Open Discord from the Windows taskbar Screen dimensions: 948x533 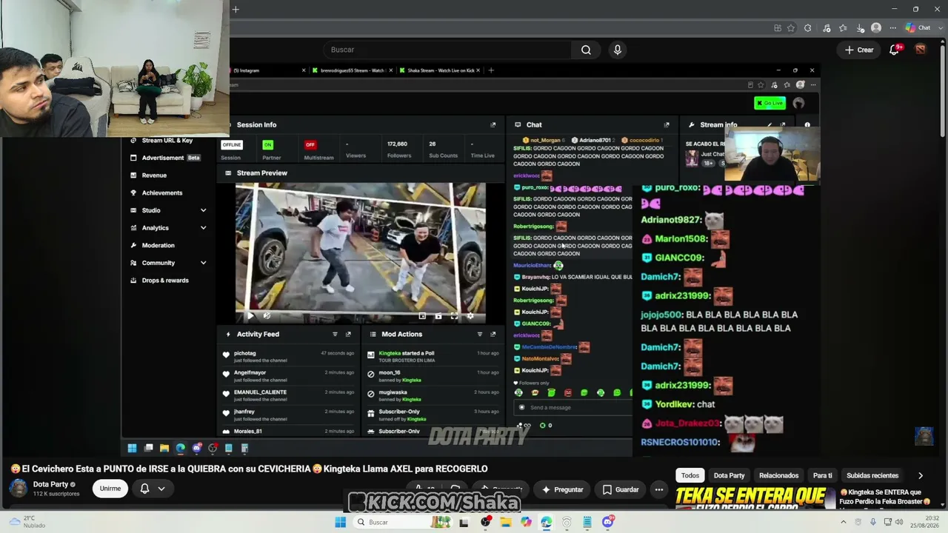point(608,522)
